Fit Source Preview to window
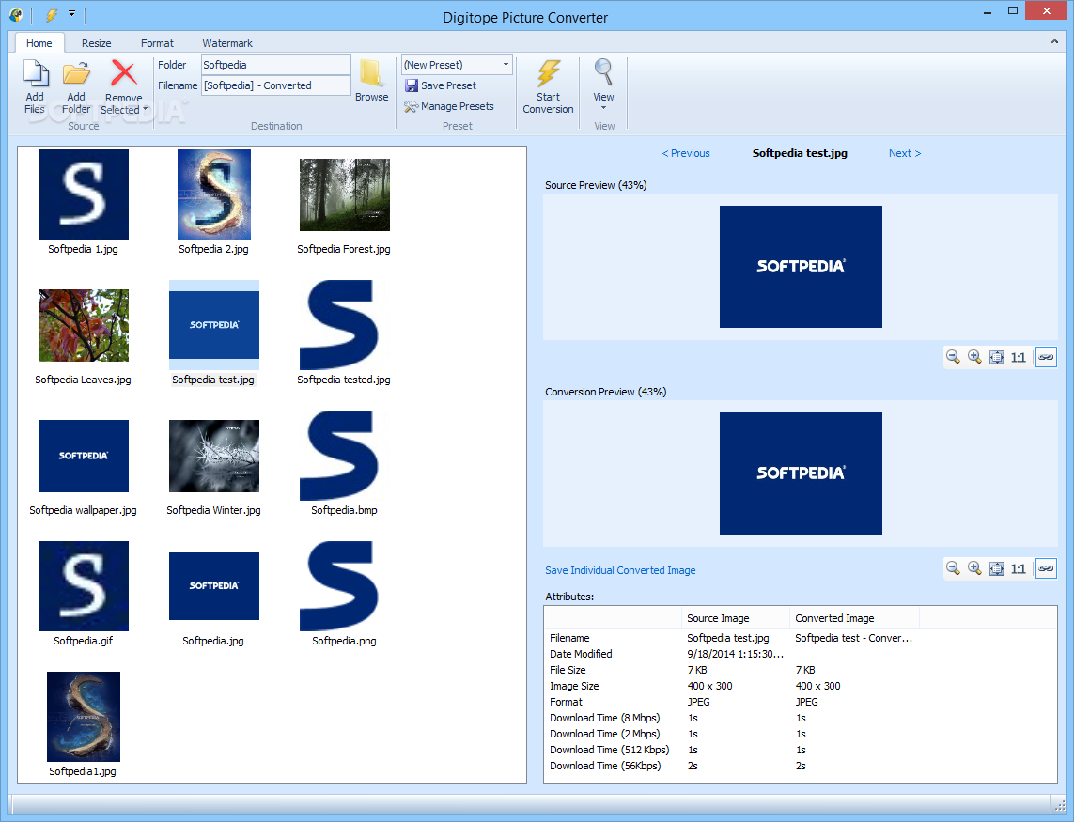The image size is (1074, 822). [x=997, y=357]
